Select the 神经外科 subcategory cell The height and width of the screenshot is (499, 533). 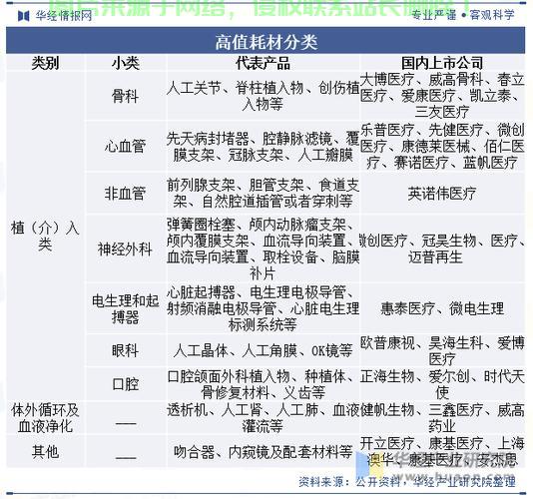(126, 249)
